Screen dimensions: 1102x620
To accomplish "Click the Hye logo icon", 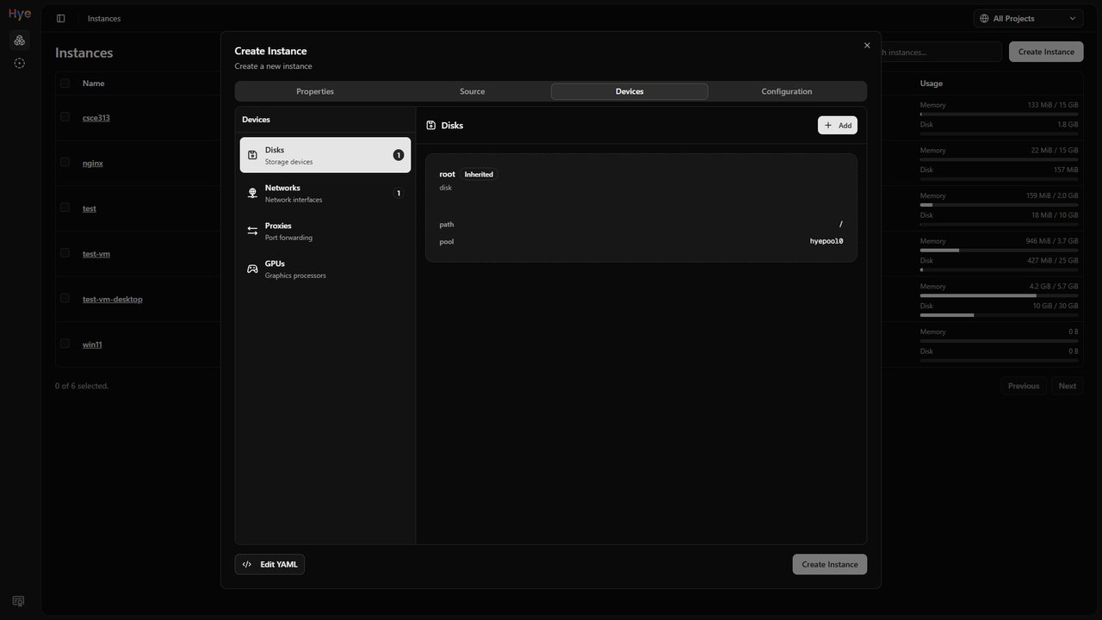I will 19,14.
